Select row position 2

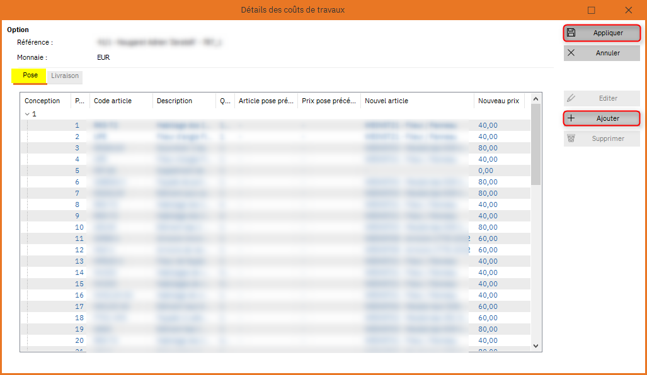[x=275, y=137]
